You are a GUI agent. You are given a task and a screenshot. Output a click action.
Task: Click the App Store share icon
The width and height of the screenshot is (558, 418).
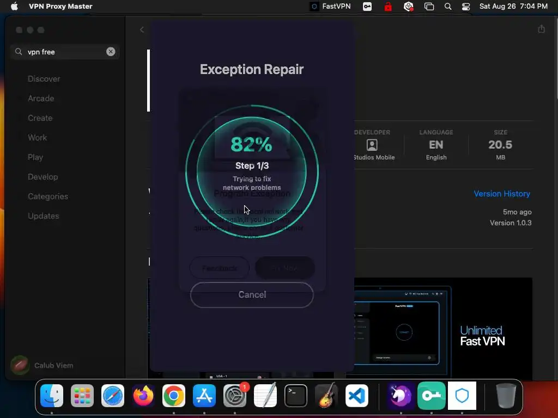coord(541,29)
